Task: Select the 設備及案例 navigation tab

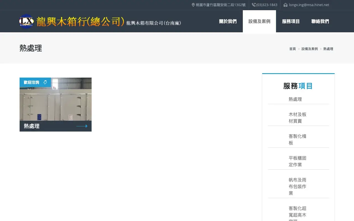Action: 259,21
